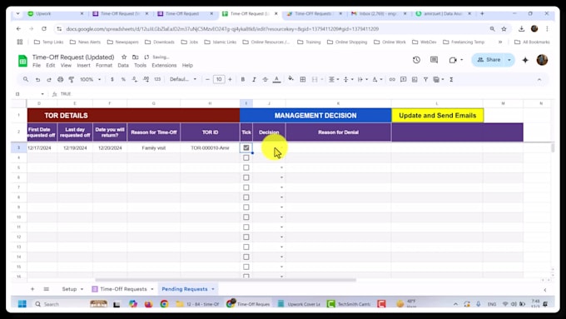Create a filter
This screenshot has width=566, height=319.
click(x=425, y=79)
